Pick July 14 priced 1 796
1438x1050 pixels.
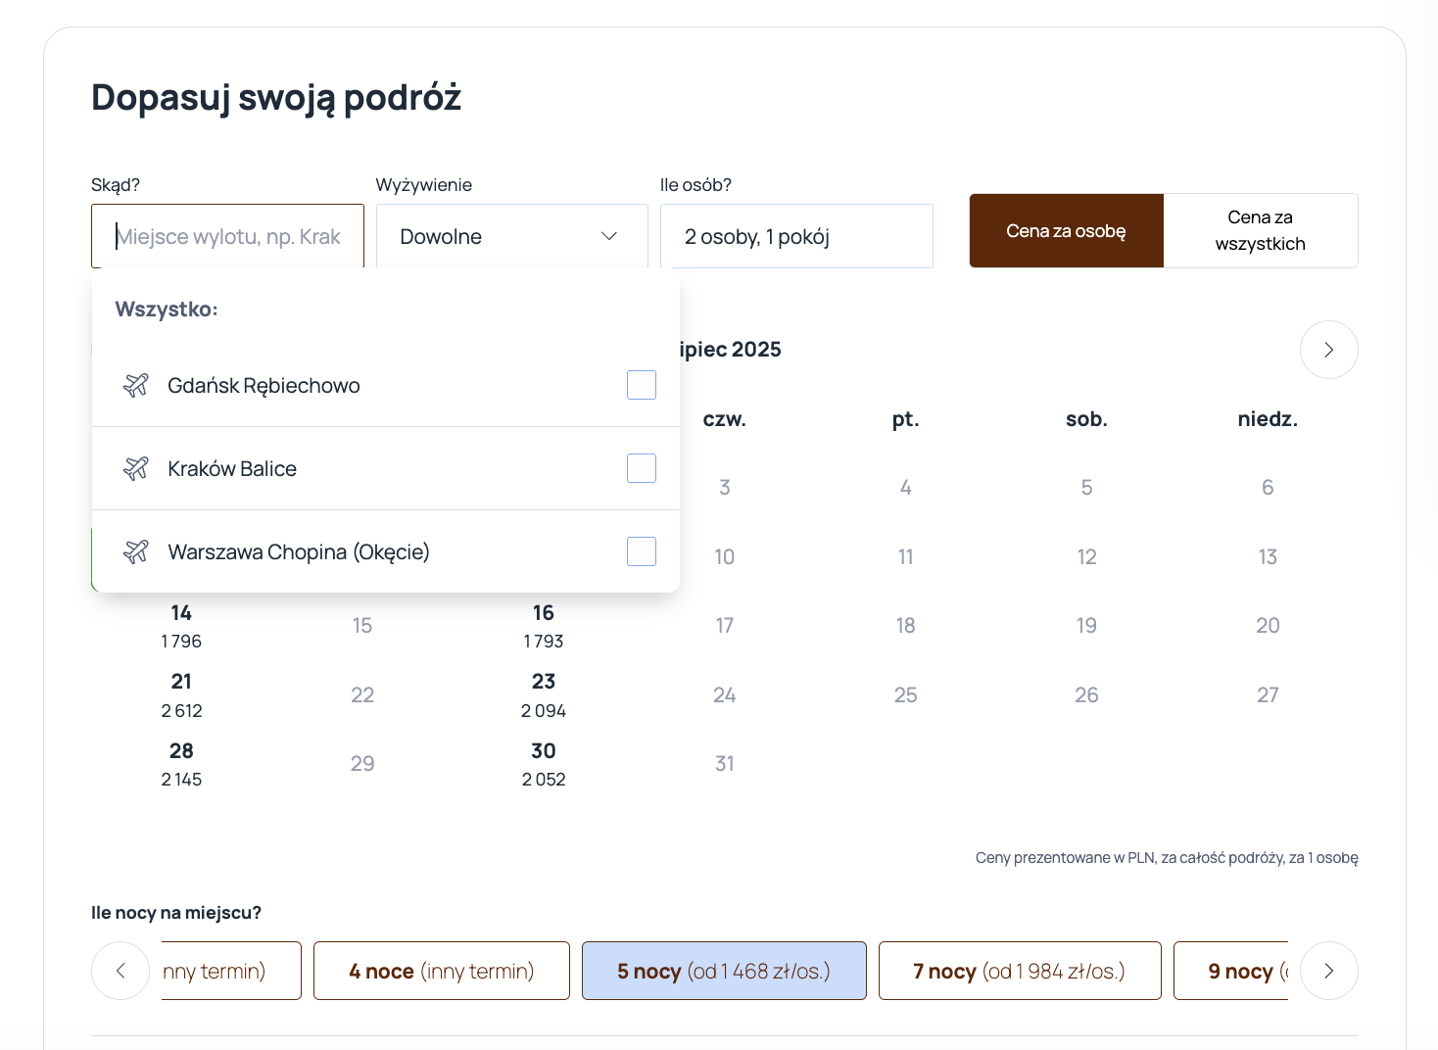coord(181,626)
